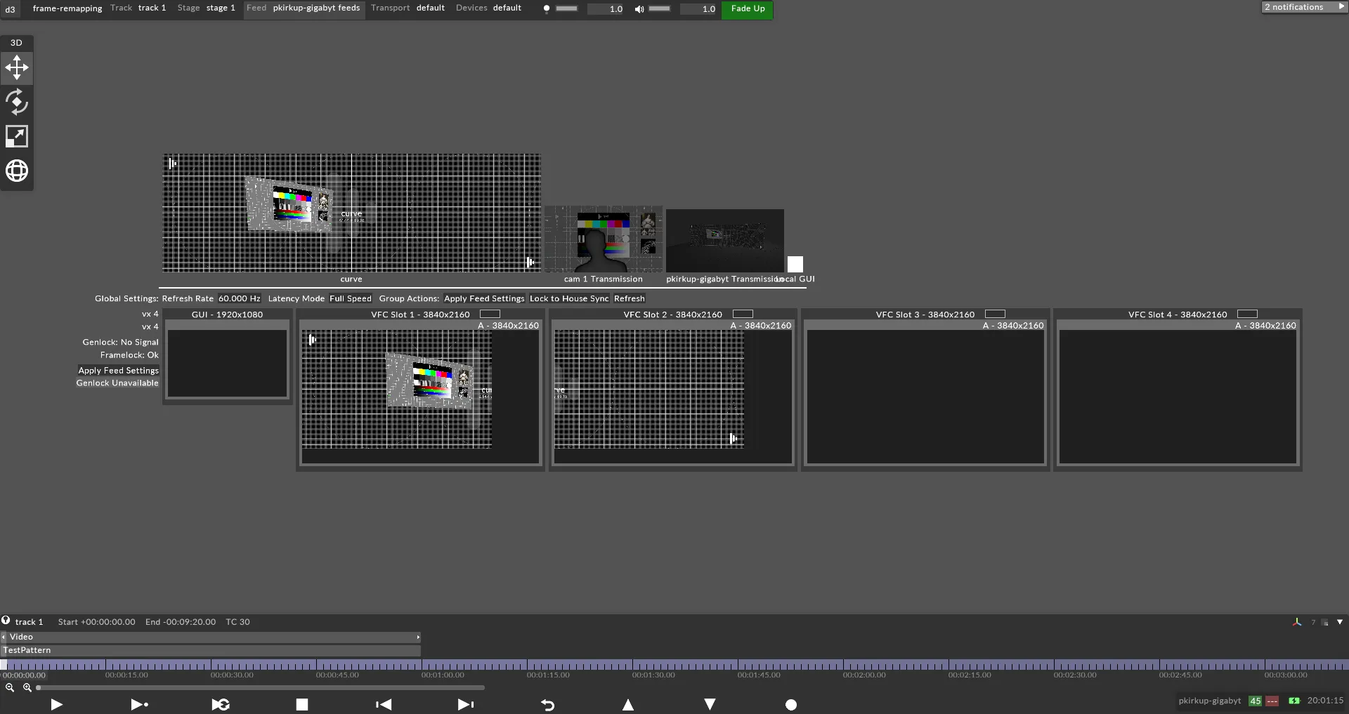Viewport: 1349px width, 714px height.
Task: Open the dropdown triangle at the track bar right
Action: point(1339,622)
